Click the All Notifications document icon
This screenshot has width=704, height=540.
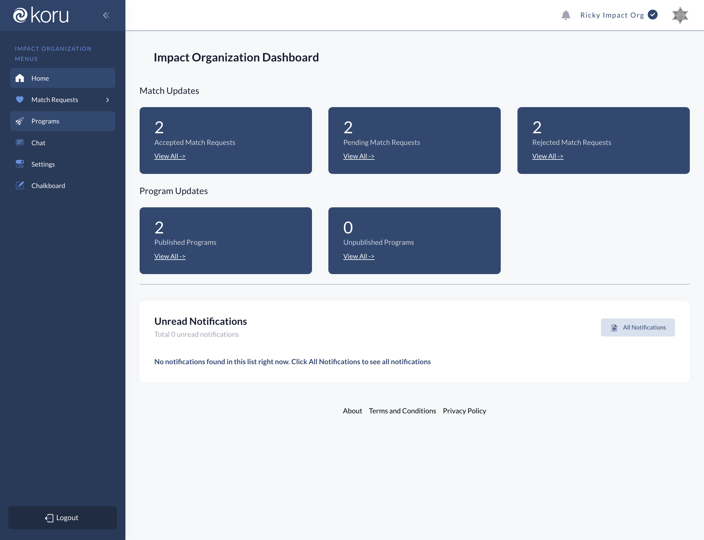(614, 328)
